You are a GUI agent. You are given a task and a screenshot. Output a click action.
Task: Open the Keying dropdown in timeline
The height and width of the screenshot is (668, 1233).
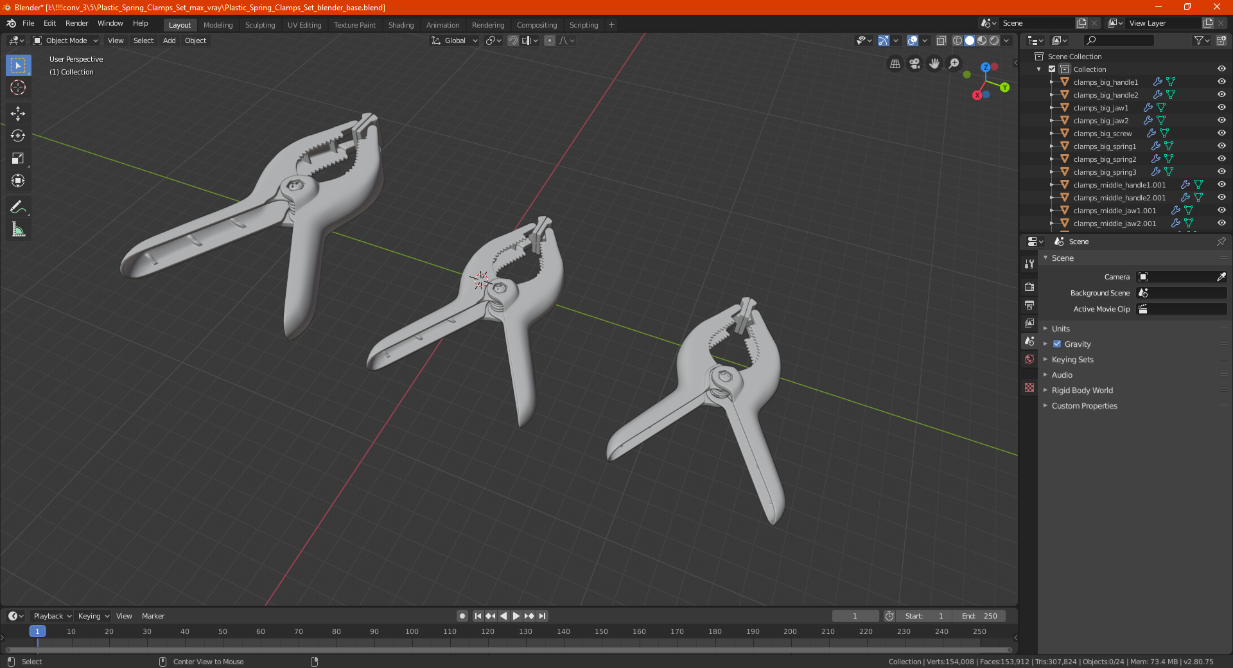[93, 616]
